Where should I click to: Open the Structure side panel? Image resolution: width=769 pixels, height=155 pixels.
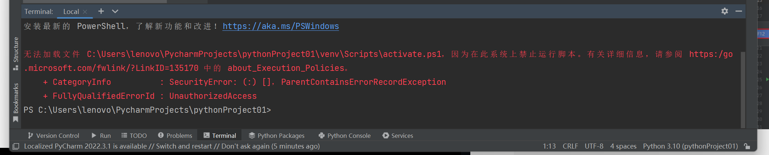click(x=15, y=53)
